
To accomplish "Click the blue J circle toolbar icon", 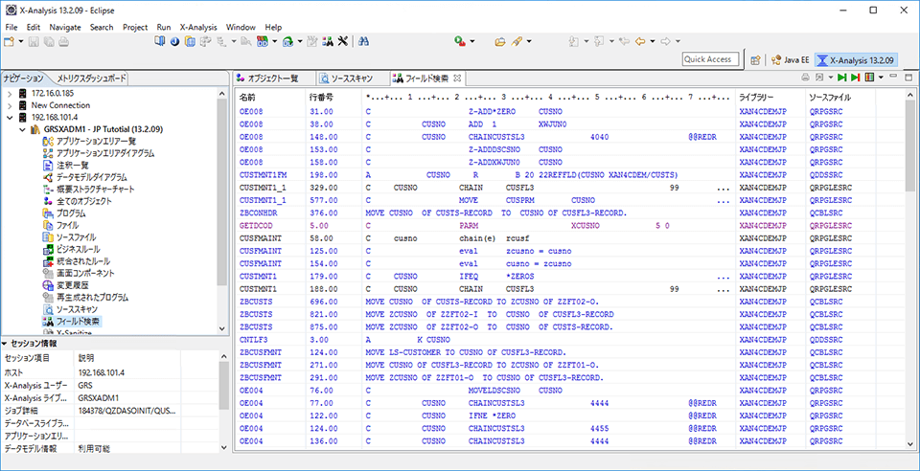I will (x=174, y=41).
